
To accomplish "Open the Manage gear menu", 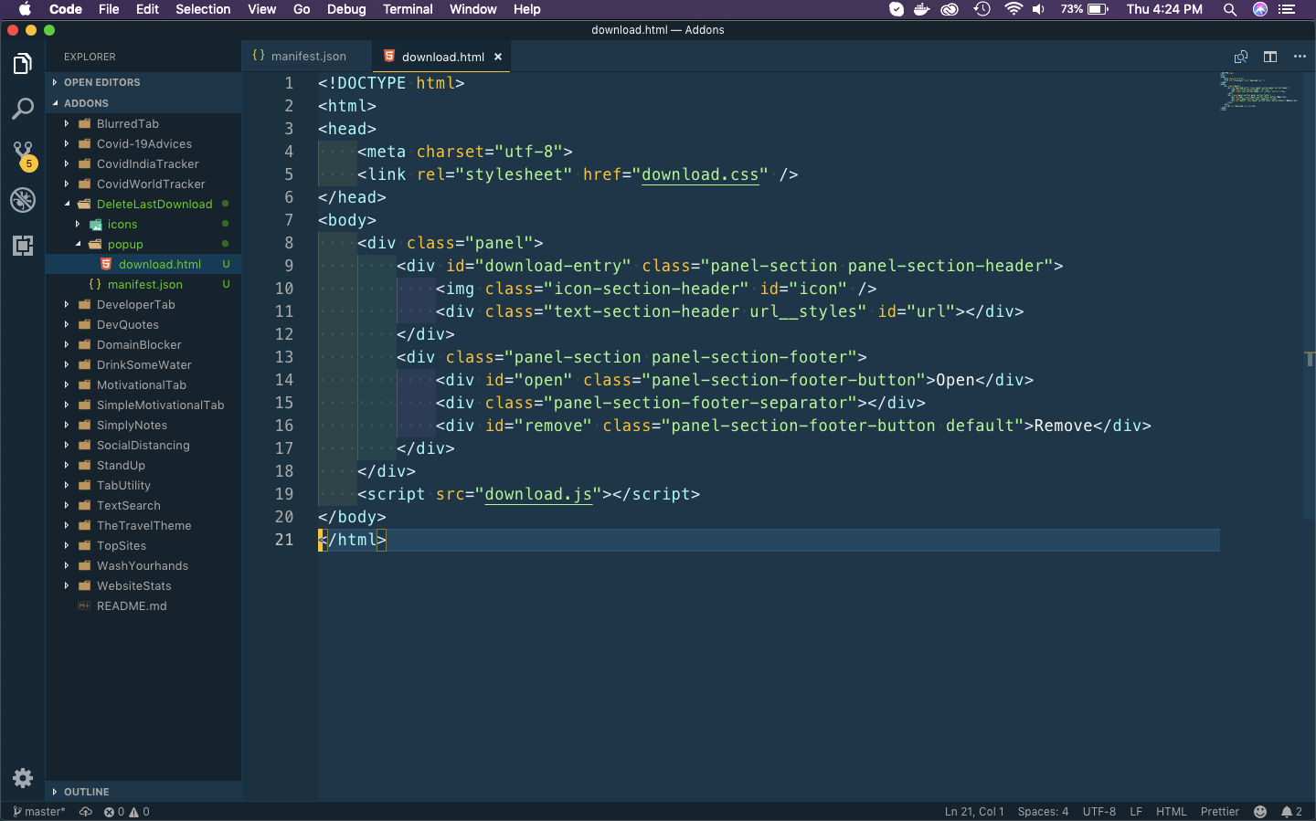I will pyautogui.click(x=23, y=778).
